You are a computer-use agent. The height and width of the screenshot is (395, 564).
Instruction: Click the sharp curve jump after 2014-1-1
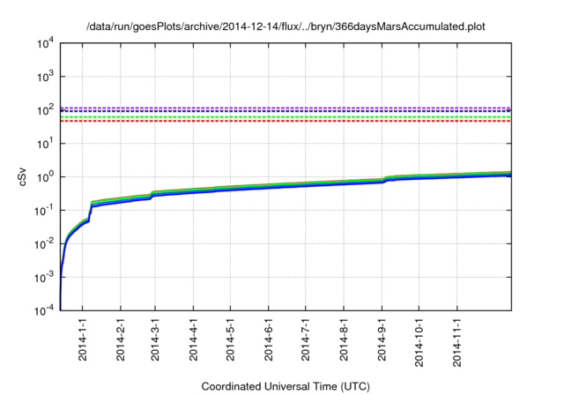pos(91,211)
